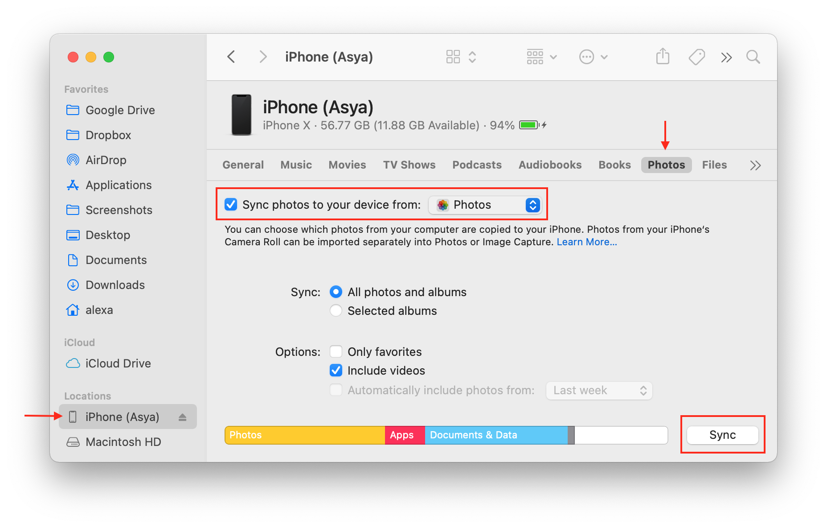Click the icon view grid button
The image size is (827, 528).
point(453,57)
